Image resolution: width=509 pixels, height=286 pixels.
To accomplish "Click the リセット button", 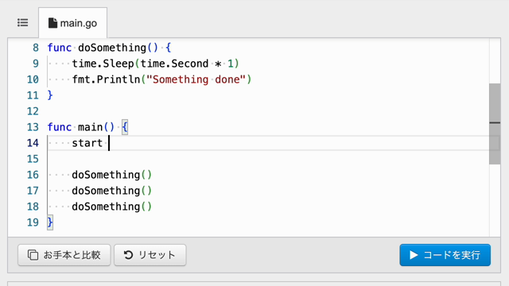I will click(x=150, y=255).
